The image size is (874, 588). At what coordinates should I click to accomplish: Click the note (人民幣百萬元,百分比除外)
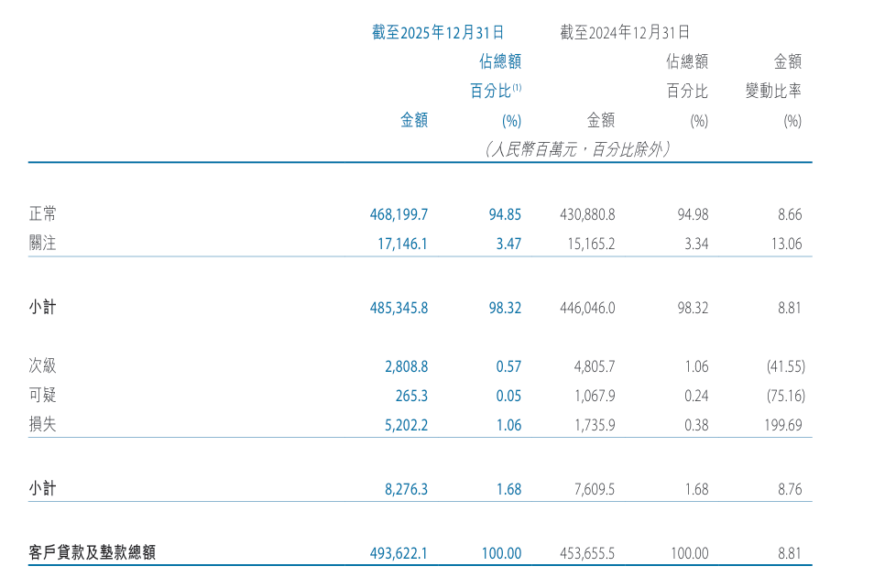[577, 148]
